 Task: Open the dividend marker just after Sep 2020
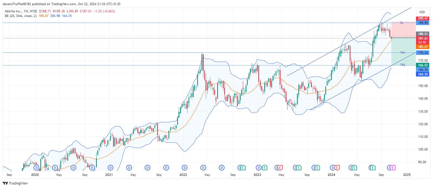click(x=92, y=168)
